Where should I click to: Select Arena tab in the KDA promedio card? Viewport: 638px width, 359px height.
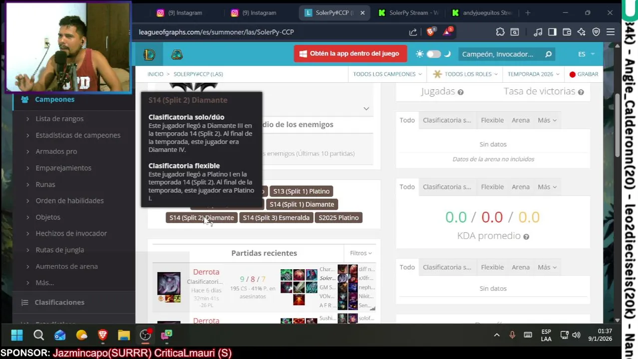coord(521,187)
